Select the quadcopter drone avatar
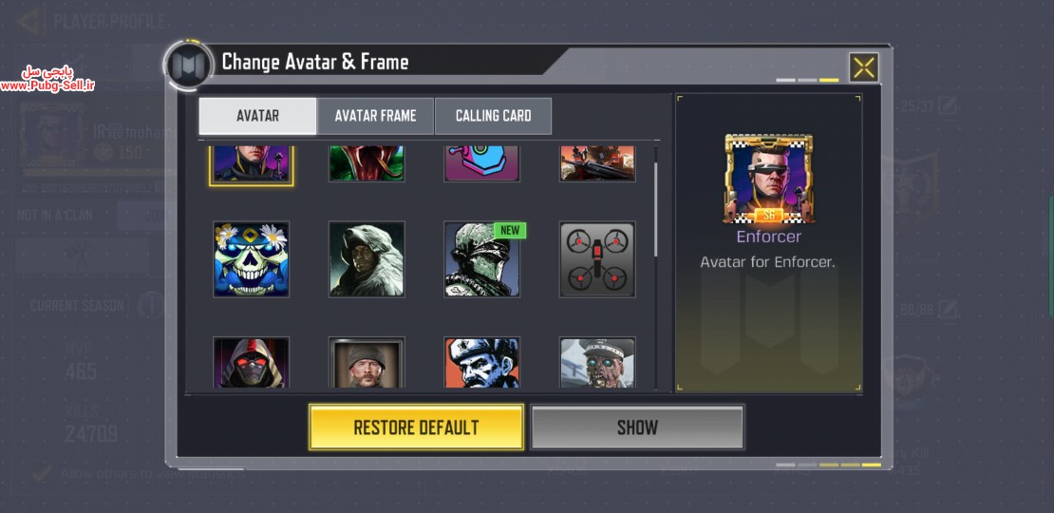The height and width of the screenshot is (513, 1054). pyautogui.click(x=597, y=259)
